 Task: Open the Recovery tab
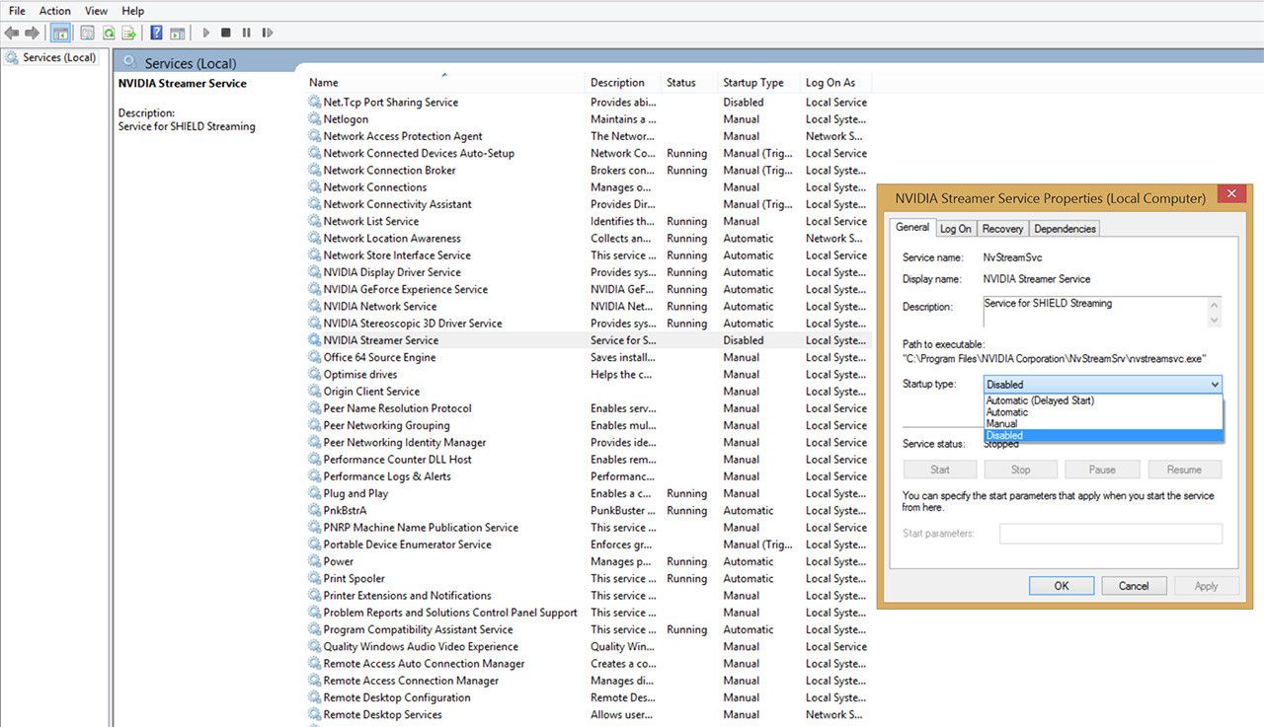tap(1002, 229)
